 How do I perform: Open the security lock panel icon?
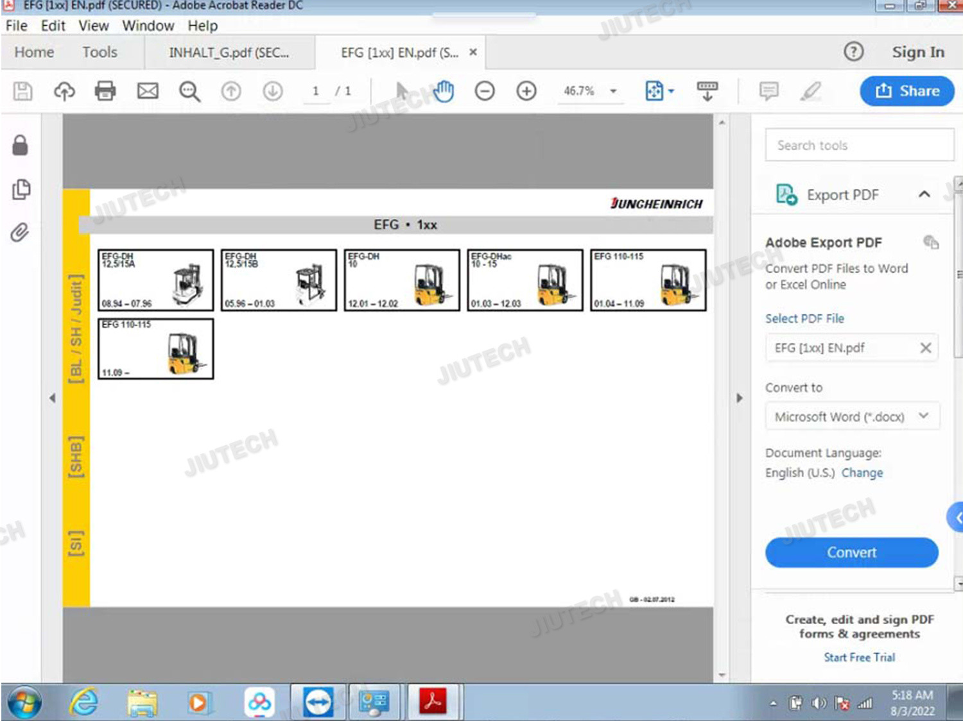click(x=21, y=146)
